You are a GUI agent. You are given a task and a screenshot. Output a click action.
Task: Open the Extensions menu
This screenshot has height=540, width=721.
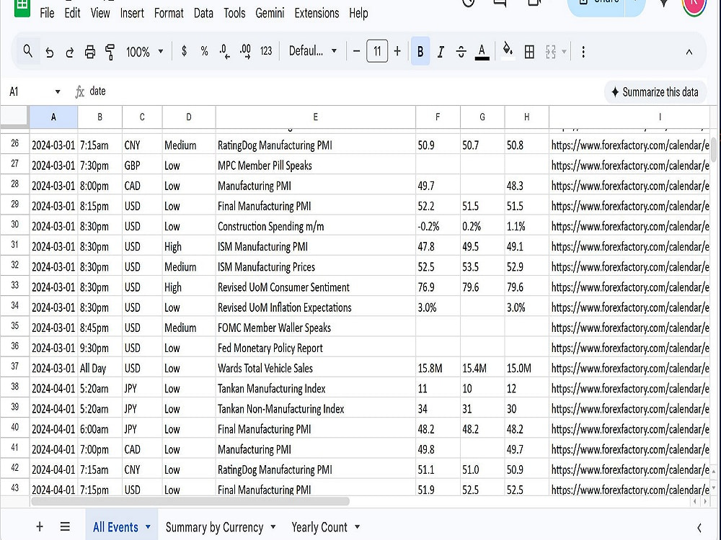coord(317,13)
